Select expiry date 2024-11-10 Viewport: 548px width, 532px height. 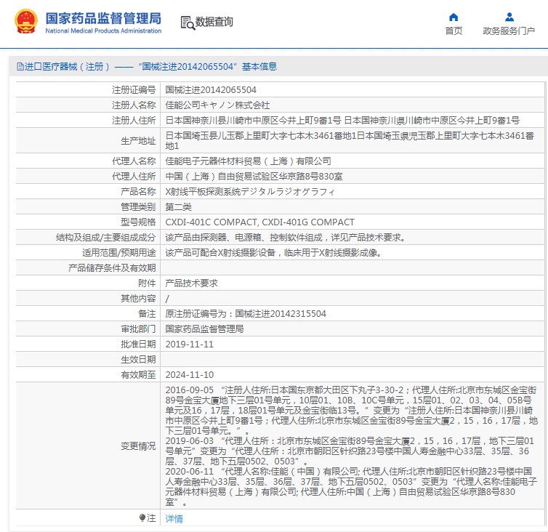[190, 375]
